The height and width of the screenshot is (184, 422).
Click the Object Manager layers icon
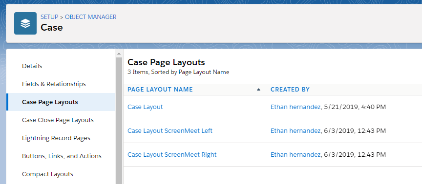(25, 23)
